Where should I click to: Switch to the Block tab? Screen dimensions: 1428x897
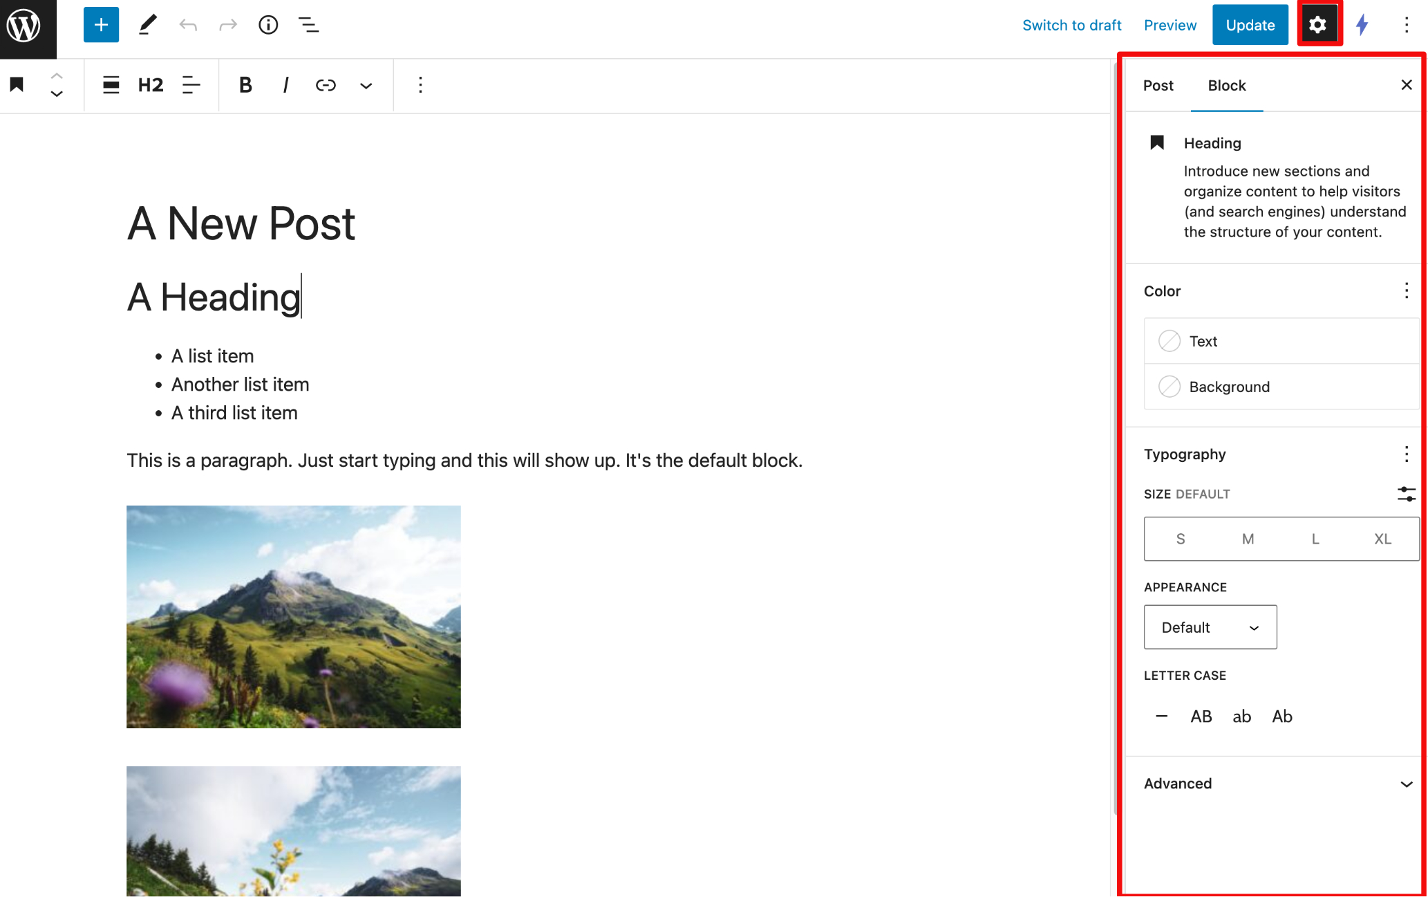pyautogui.click(x=1227, y=85)
